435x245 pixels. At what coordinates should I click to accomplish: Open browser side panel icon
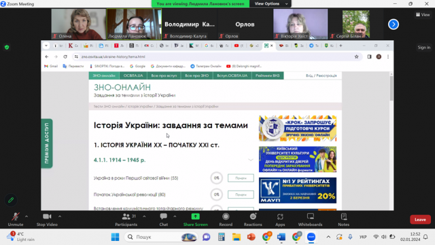(x=369, y=56)
